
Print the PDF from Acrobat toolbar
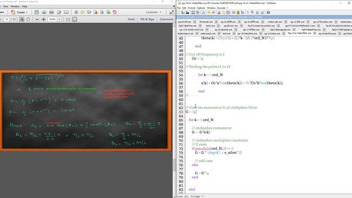point(51,12)
